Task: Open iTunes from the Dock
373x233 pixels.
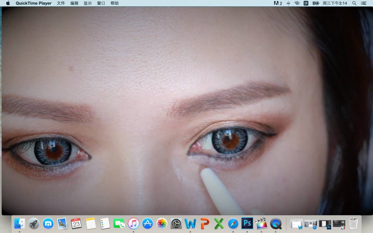Action: [133, 224]
